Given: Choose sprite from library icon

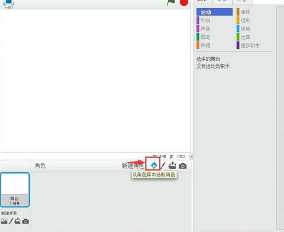Looking at the screenshot, I should (x=154, y=166).
